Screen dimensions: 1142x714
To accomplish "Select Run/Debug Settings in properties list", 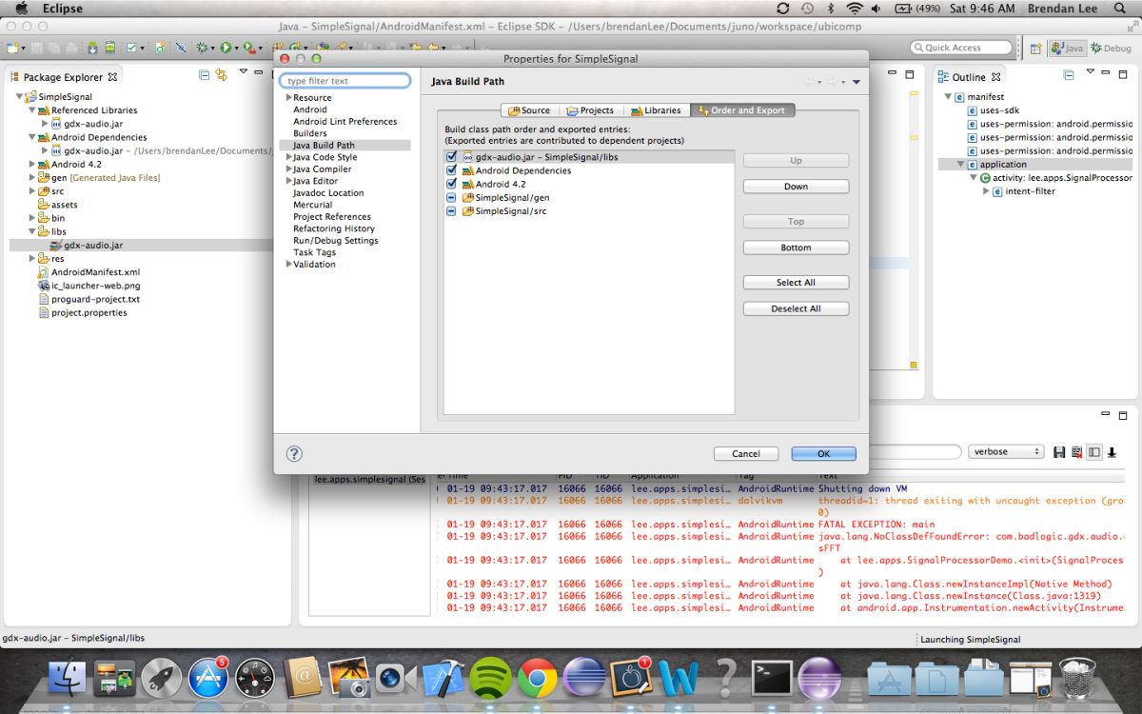I will pos(336,240).
